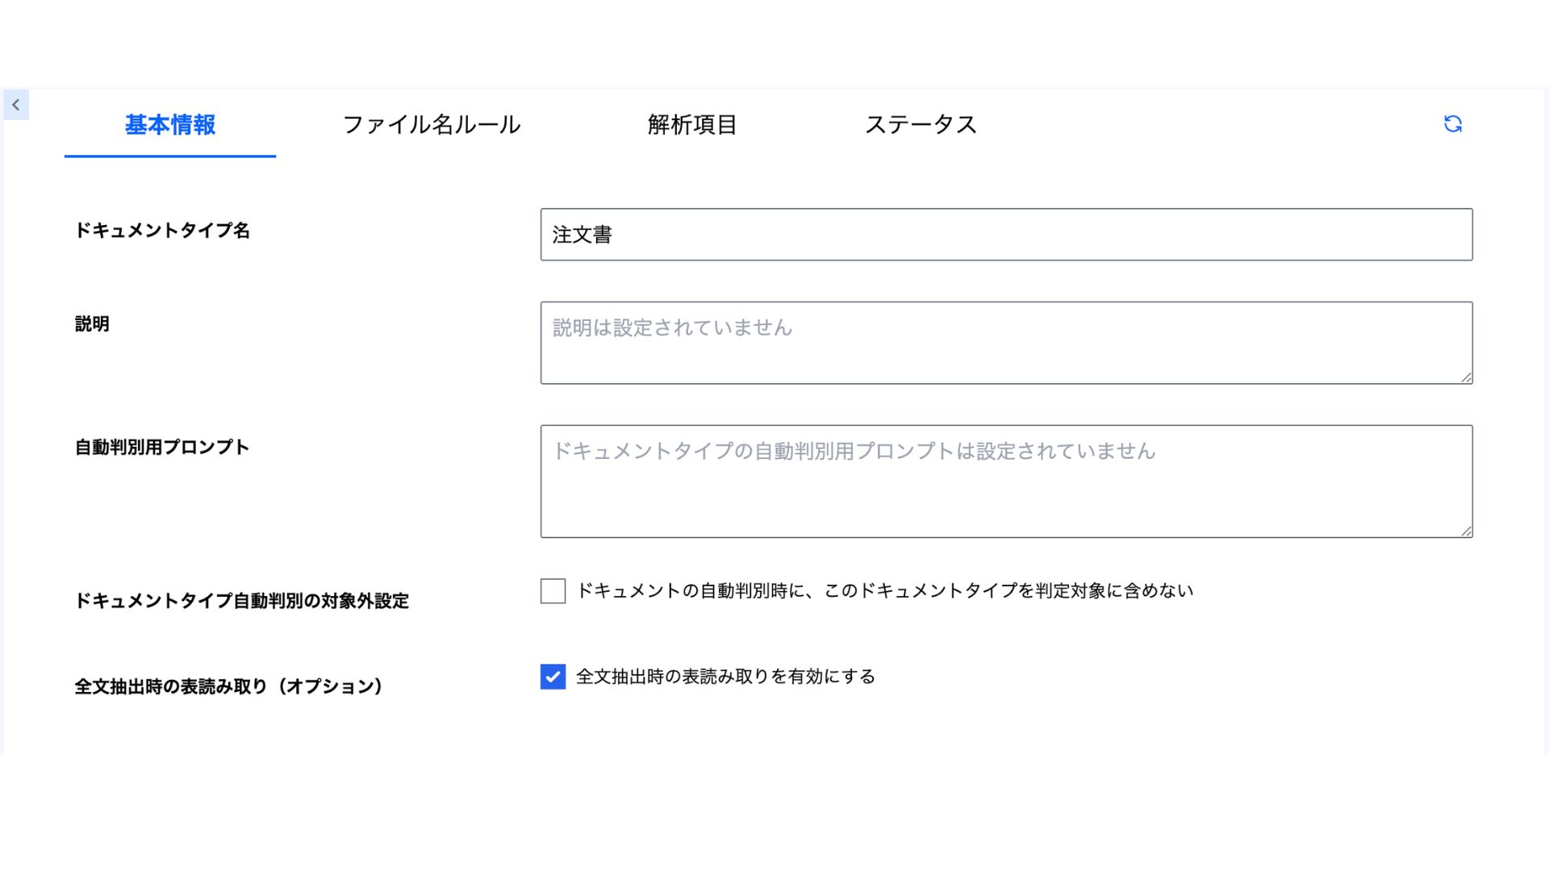This screenshot has width=1549, height=871.
Task: Click the 自動判別用プロンプト field label
Action: click(162, 448)
